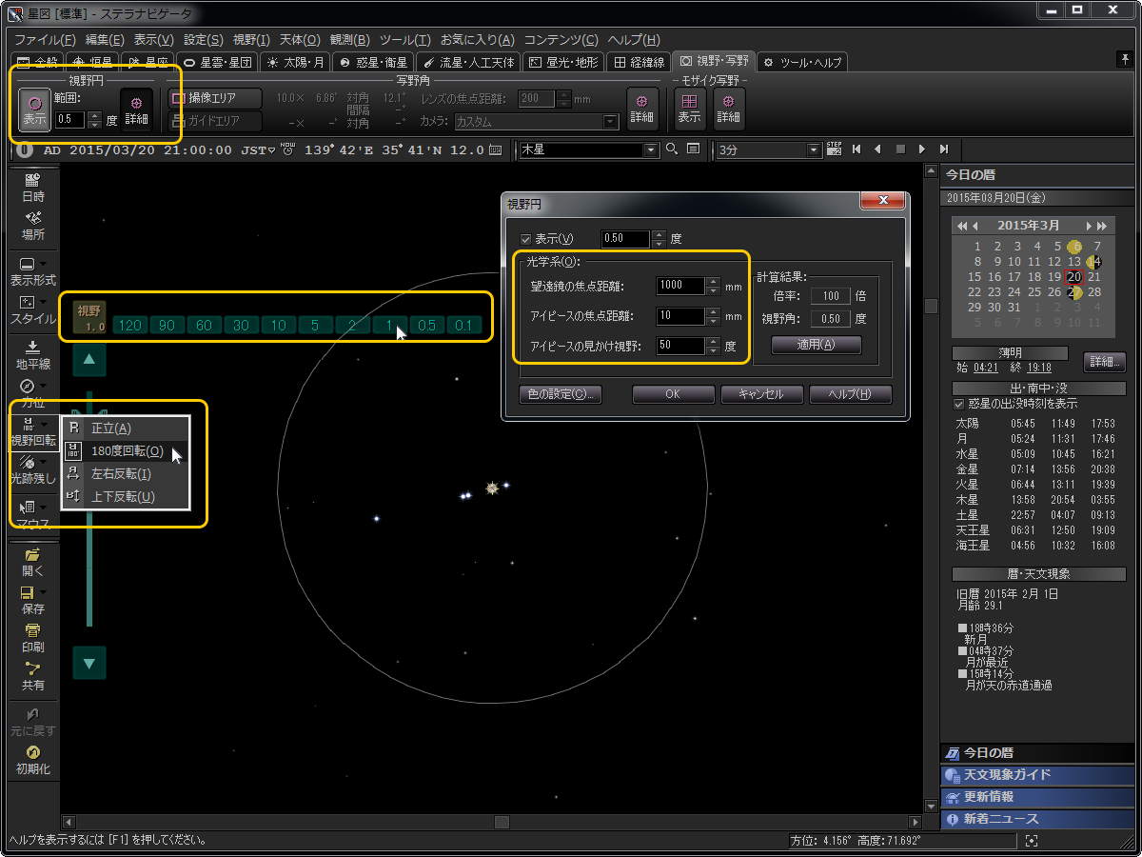Switch to the 経緯線 tab
1142x857 pixels.
640,63
